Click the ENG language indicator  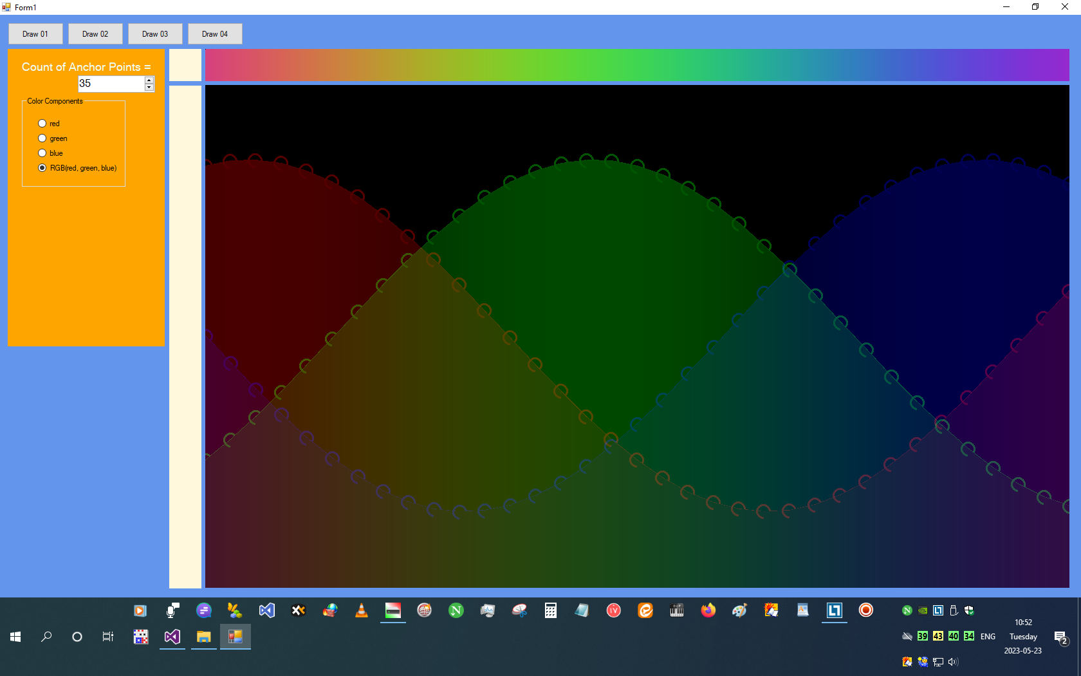(x=988, y=637)
